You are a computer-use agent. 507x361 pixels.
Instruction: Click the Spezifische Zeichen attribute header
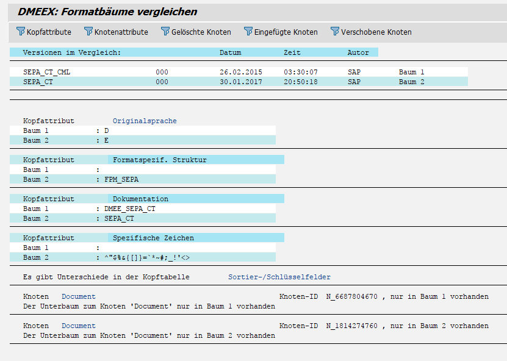pyautogui.click(x=153, y=238)
